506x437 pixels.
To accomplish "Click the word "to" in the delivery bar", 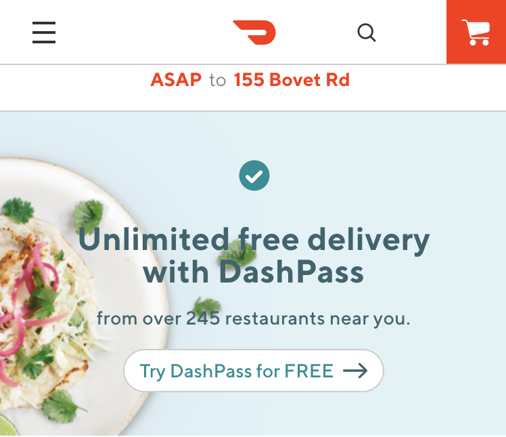I will click(218, 80).
